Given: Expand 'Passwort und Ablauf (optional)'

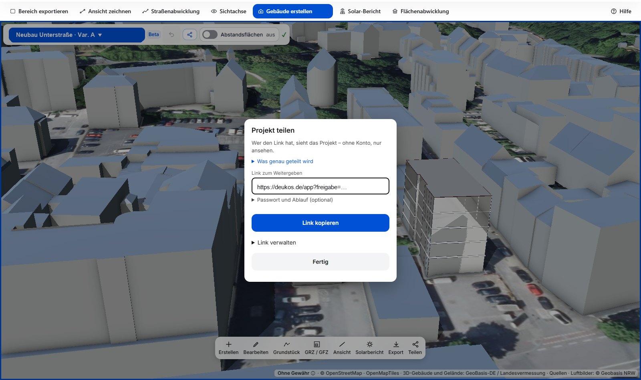Looking at the screenshot, I should coord(292,200).
